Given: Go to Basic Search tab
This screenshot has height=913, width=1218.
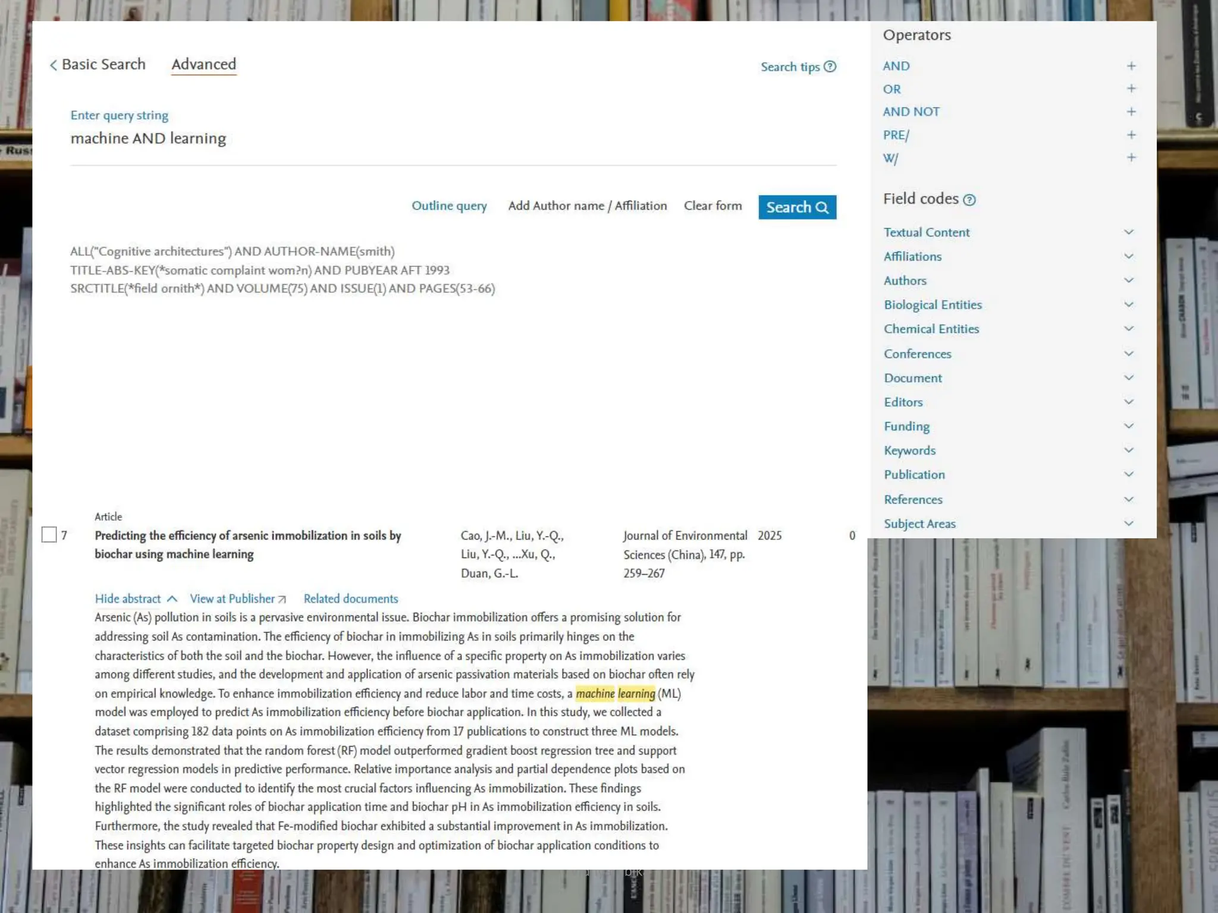Looking at the screenshot, I should [x=103, y=64].
